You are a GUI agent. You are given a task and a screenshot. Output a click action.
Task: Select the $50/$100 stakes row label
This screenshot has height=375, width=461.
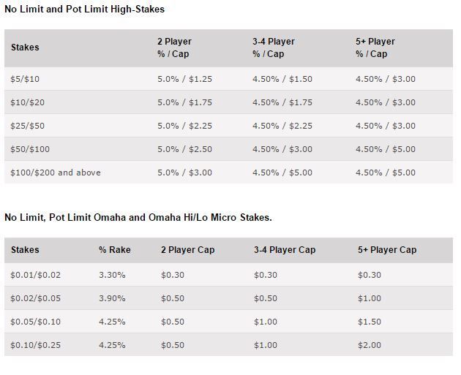tap(30, 149)
